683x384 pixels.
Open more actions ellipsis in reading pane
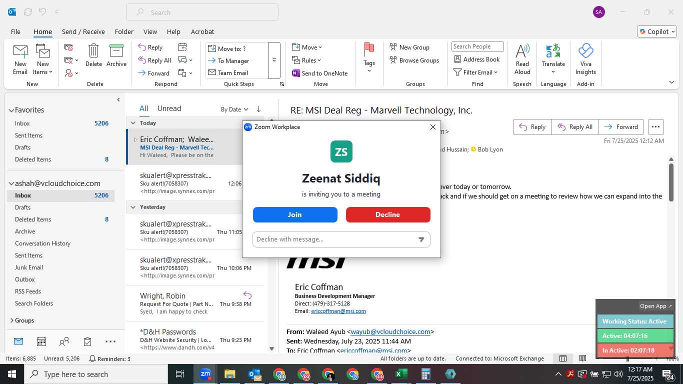(656, 127)
